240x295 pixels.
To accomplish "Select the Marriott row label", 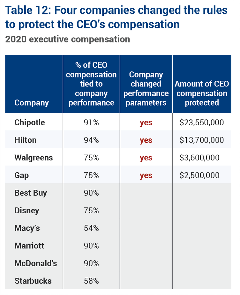I will (29, 246).
